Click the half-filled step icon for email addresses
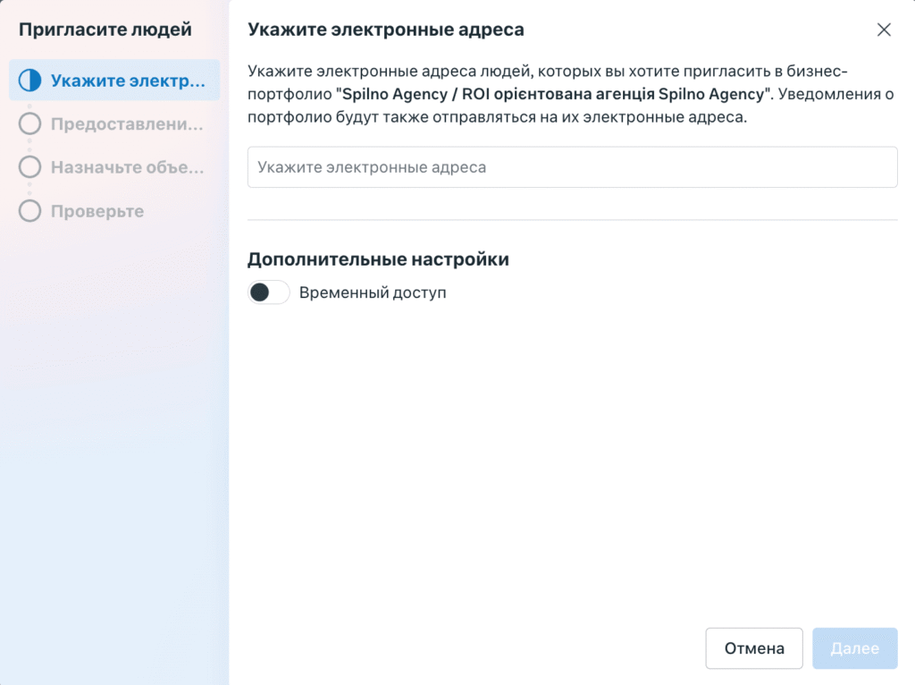Screen dimensions: 915x685 30,81
